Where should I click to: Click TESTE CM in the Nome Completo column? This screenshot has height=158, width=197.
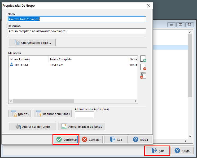click(57, 65)
